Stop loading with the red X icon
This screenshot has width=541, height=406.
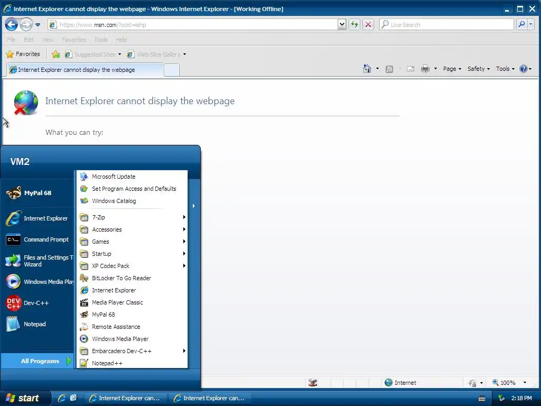[x=368, y=24]
